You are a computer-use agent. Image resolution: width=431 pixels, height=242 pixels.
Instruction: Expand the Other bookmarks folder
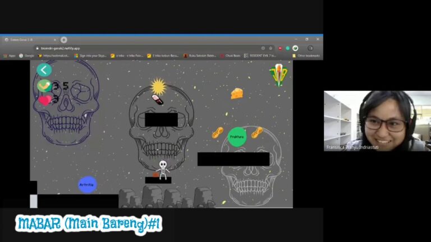pos(306,55)
